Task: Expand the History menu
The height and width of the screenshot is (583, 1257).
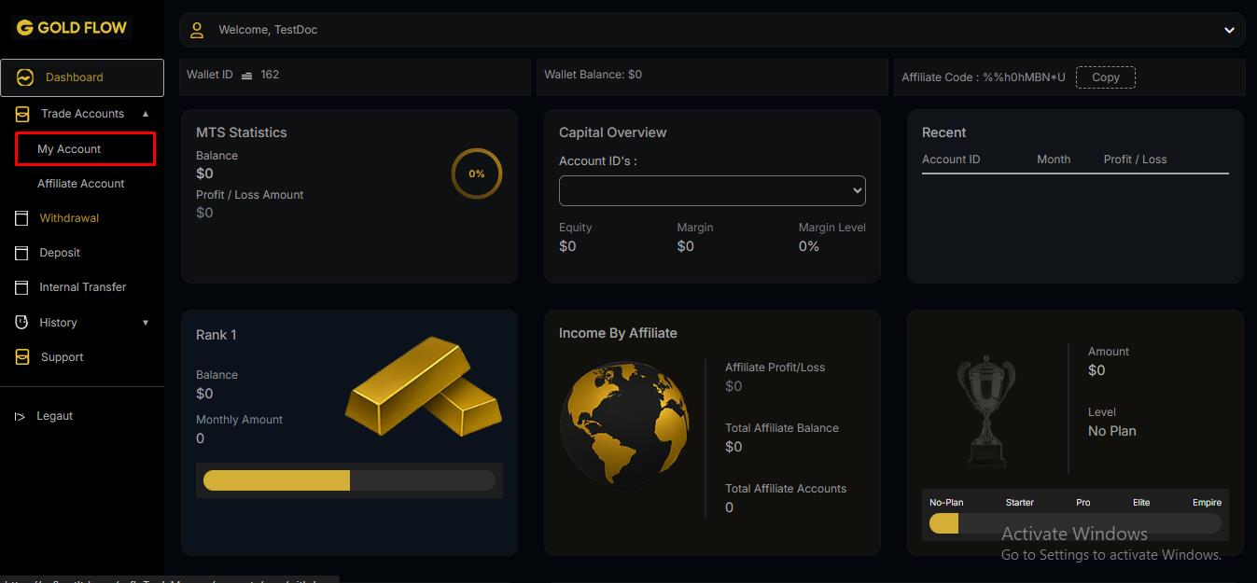Action: 146,322
